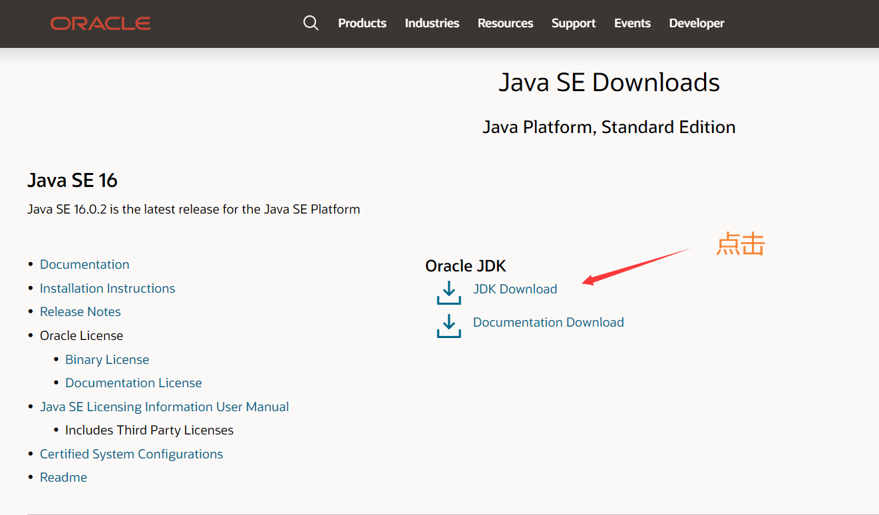The width and height of the screenshot is (879, 515).
Task: Open the Events menu
Action: 632,23
